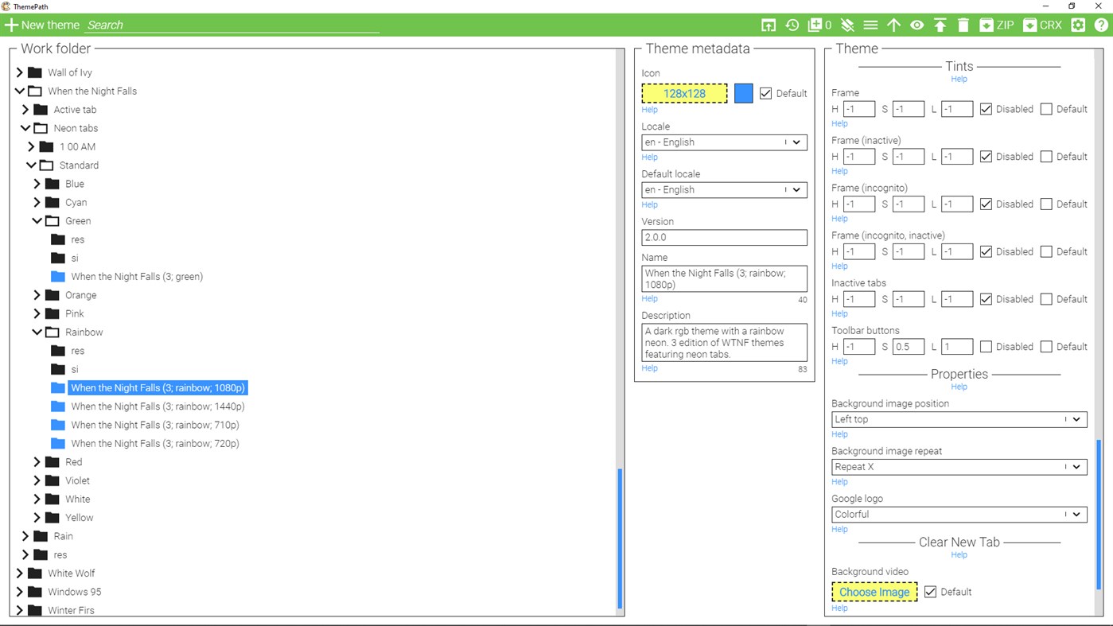Viewport: 1113px width, 626px height.
Task: Enable Default for Toolbar buttons tint
Action: click(1046, 346)
